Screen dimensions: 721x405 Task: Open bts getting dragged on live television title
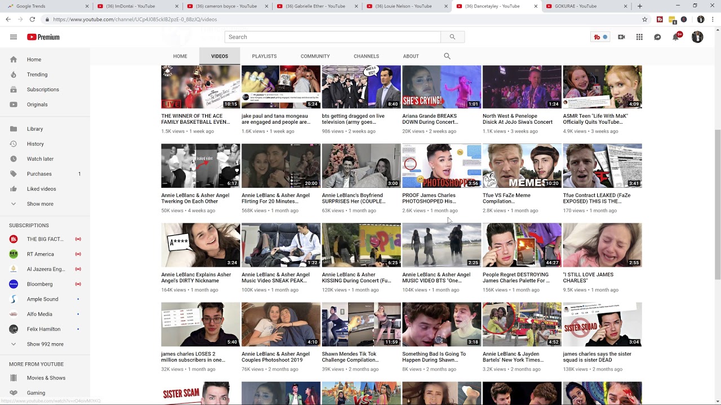353,119
